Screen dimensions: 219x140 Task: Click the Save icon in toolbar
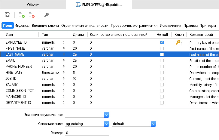point(8,15)
